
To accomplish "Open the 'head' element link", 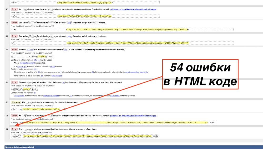I will point(52,66).
